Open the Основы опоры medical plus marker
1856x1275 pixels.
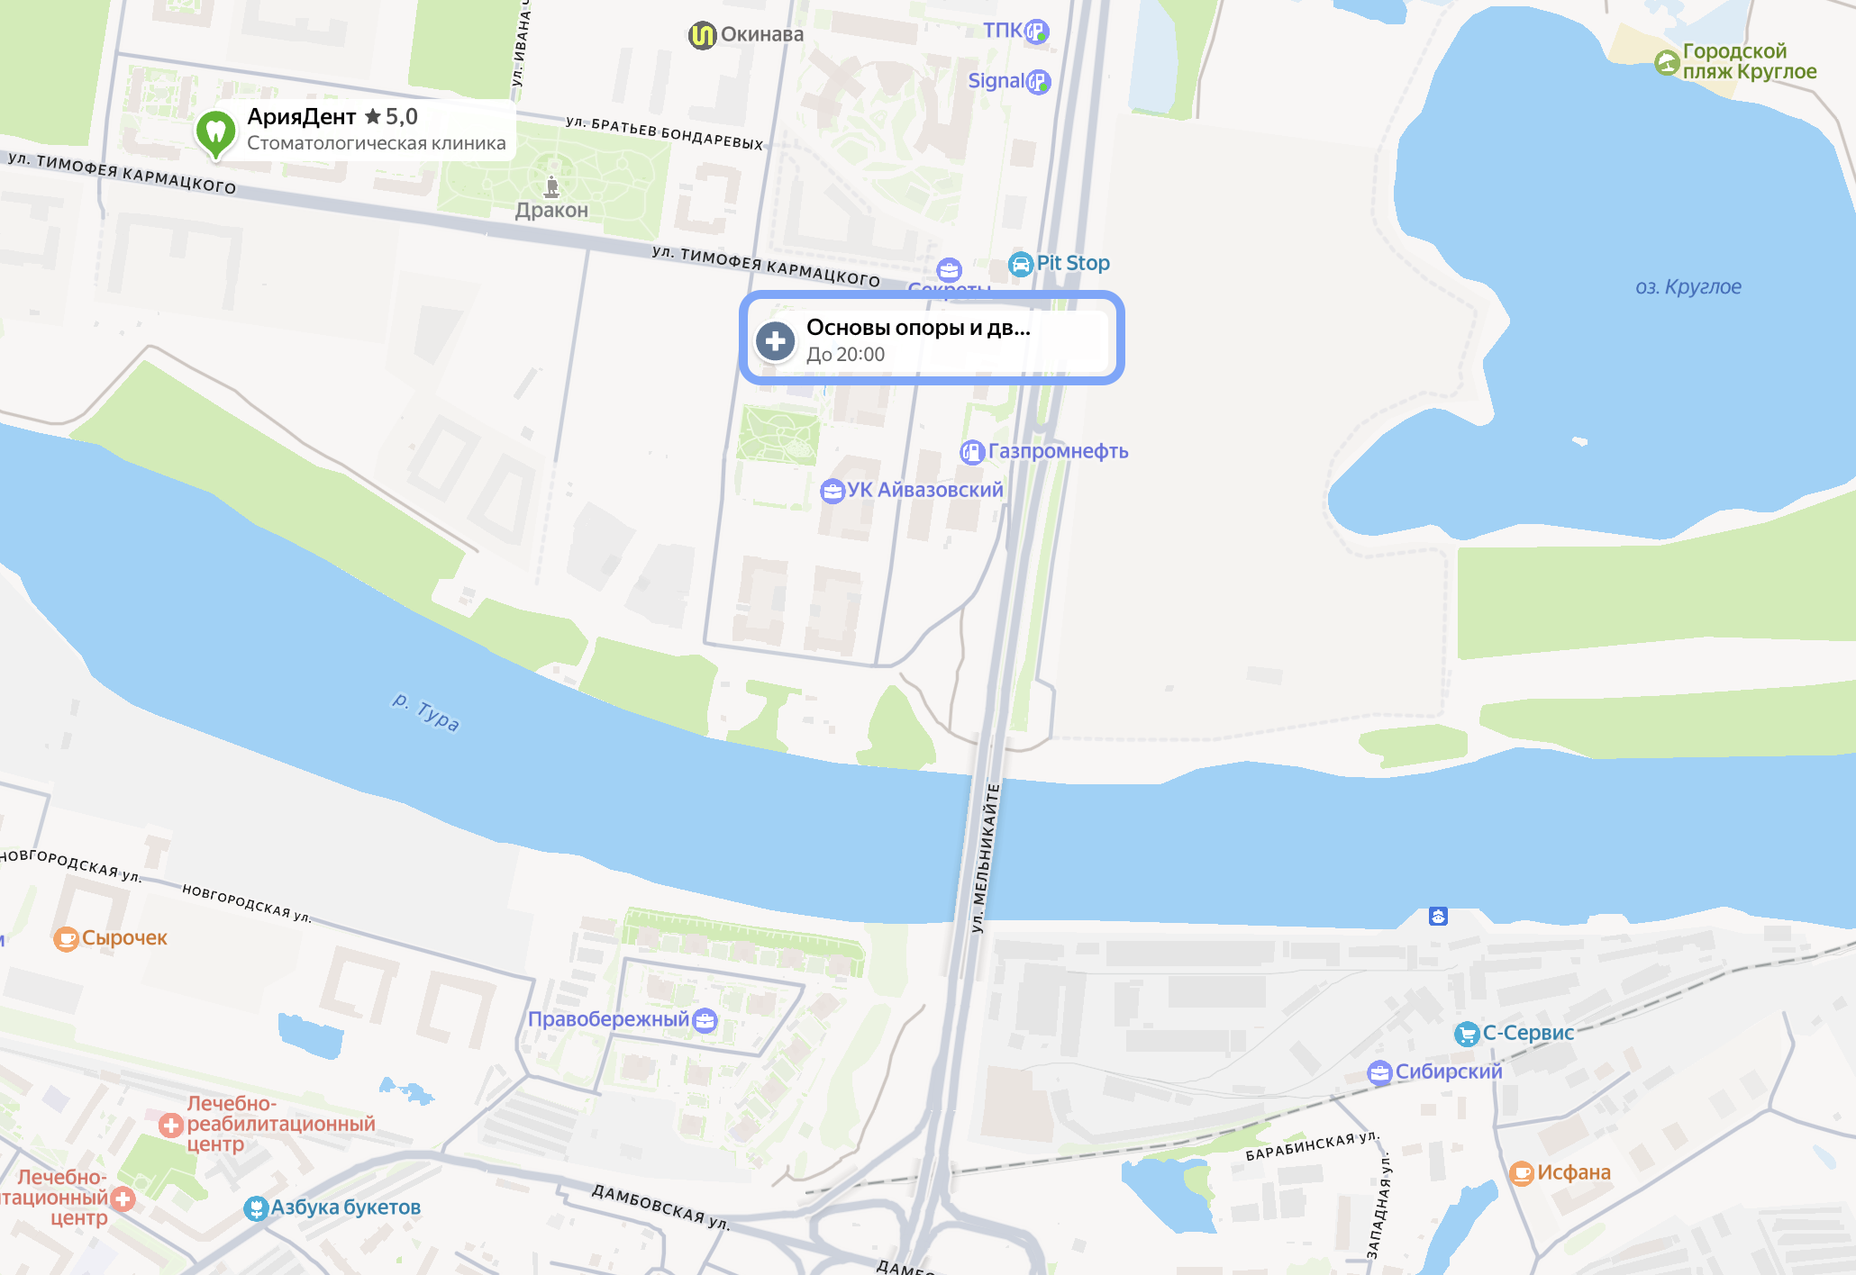coord(775,341)
